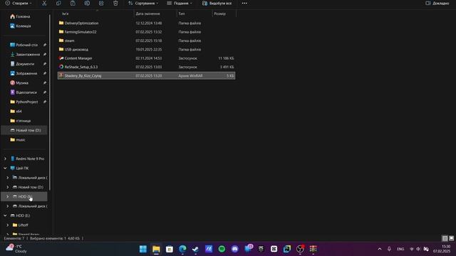Click pin icon next to Завантаження
The width and height of the screenshot is (456, 256).
[44, 54]
